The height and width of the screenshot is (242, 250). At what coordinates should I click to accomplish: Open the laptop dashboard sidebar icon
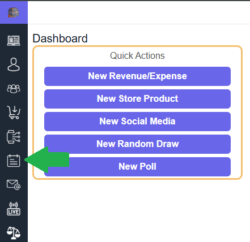[14, 41]
